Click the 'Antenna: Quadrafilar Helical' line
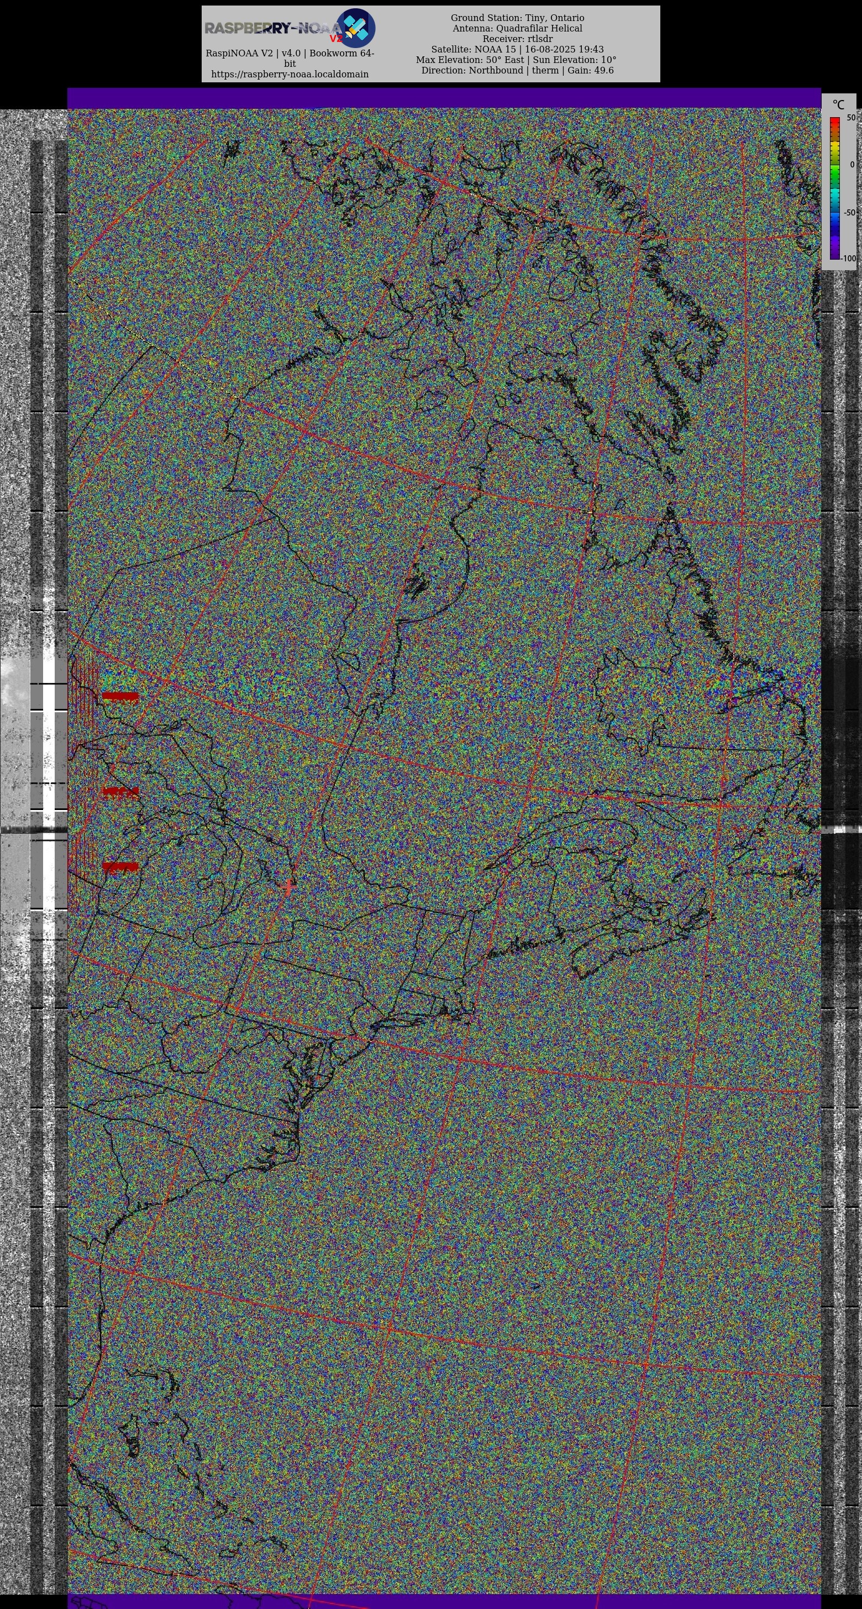Viewport: 862px width, 1609px height. (517, 28)
